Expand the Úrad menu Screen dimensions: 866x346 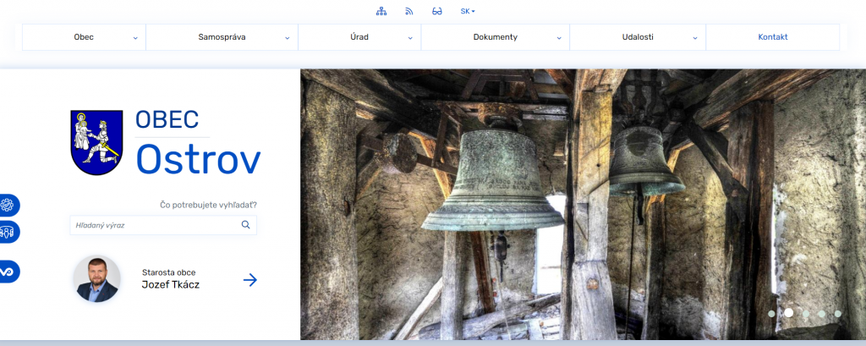tap(359, 37)
